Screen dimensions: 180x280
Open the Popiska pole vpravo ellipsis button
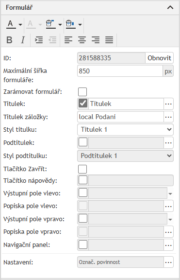click(x=168, y=232)
